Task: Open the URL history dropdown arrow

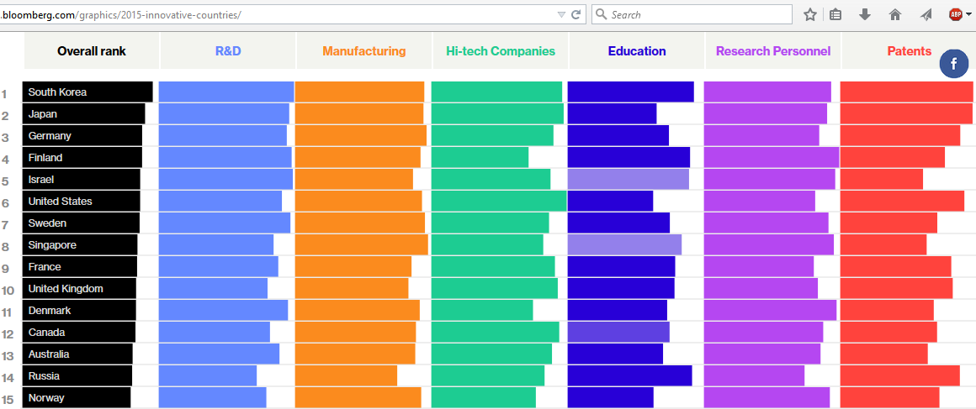Action: [x=561, y=14]
